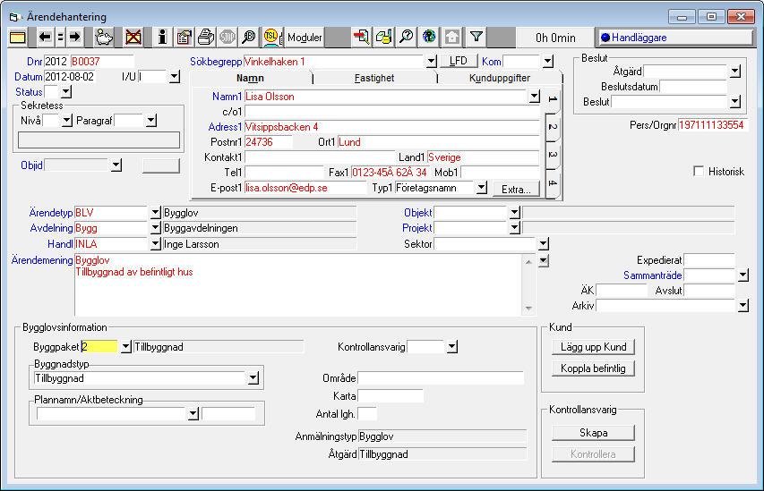Open the Handl INLA dropdown
The image size is (764, 491).
155,244
